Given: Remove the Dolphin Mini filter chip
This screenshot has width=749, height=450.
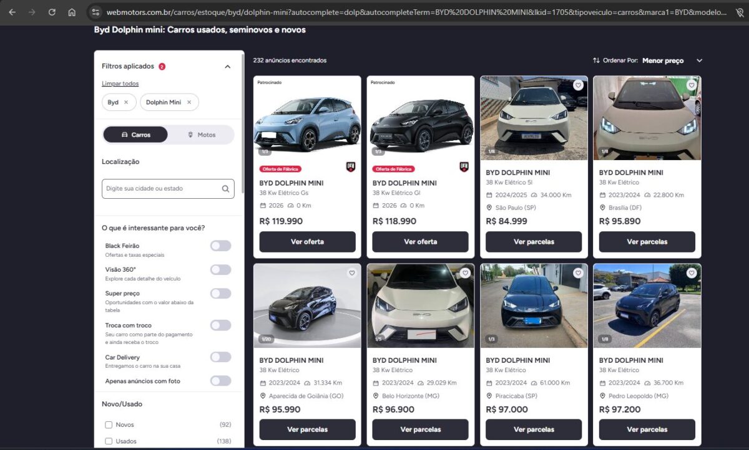Looking at the screenshot, I should pos(189,102).
